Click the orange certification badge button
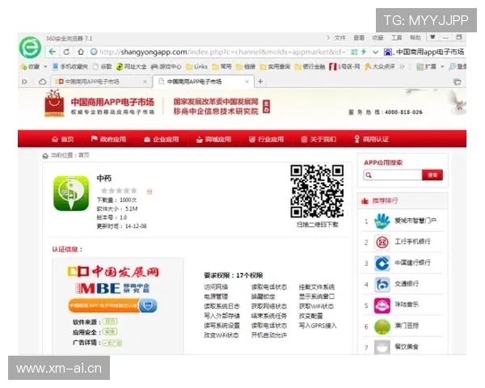This screenshot has width=485, height=388. point(112,306)
